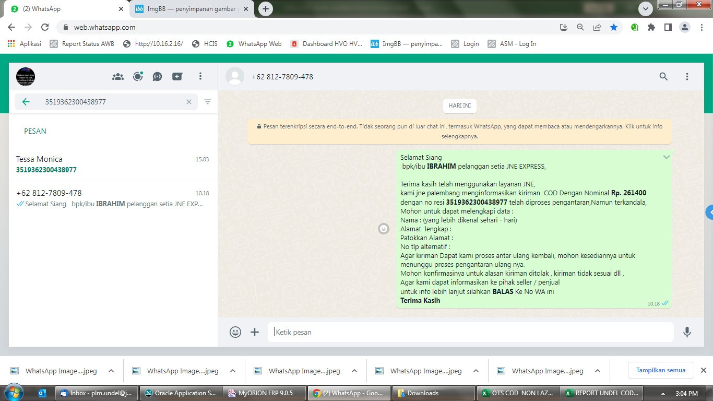713x401 pixels.
Task: Expand first WhatsApp Image download chevron
Action: pos(111,371)
